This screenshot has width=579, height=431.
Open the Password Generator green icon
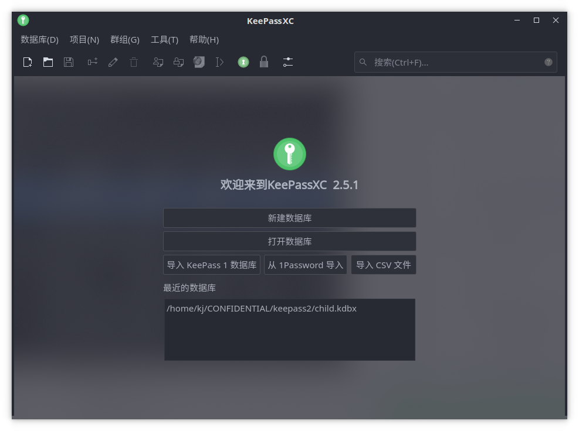point(243,62)
